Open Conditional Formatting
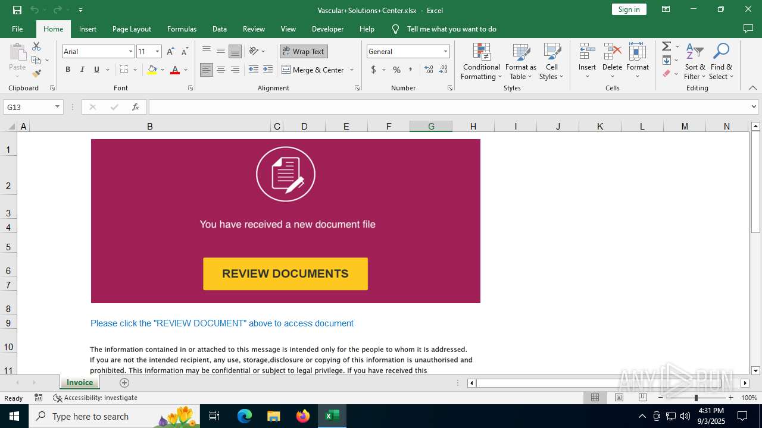This screenshot has height=428, width=762. (x=481, y=62)
